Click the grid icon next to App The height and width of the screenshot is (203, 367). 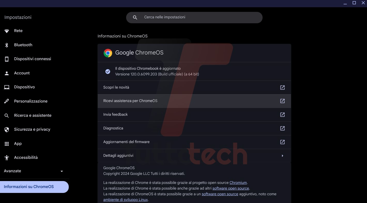[x=7, y=144]
